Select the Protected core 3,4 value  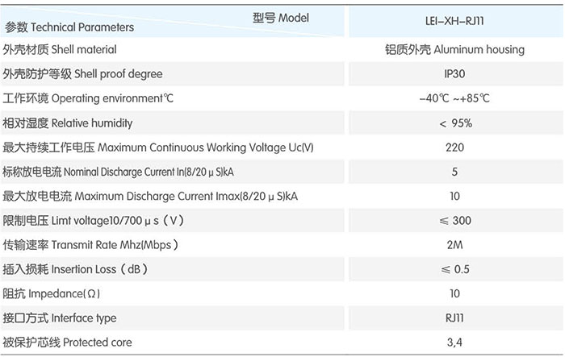tap(454, 342)
